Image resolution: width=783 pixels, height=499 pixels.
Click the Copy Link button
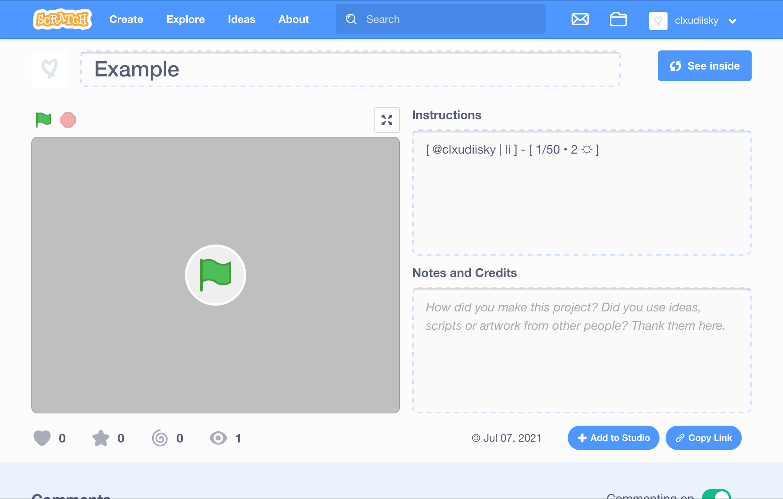(703, 438)
